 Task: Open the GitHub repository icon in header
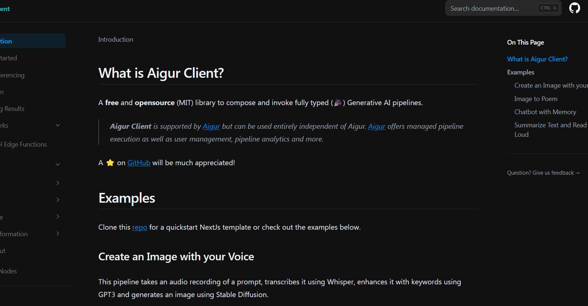pos(574,8)
